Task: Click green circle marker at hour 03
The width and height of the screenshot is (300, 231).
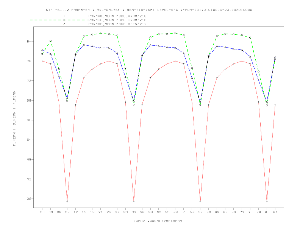Action: click(50, 41)
